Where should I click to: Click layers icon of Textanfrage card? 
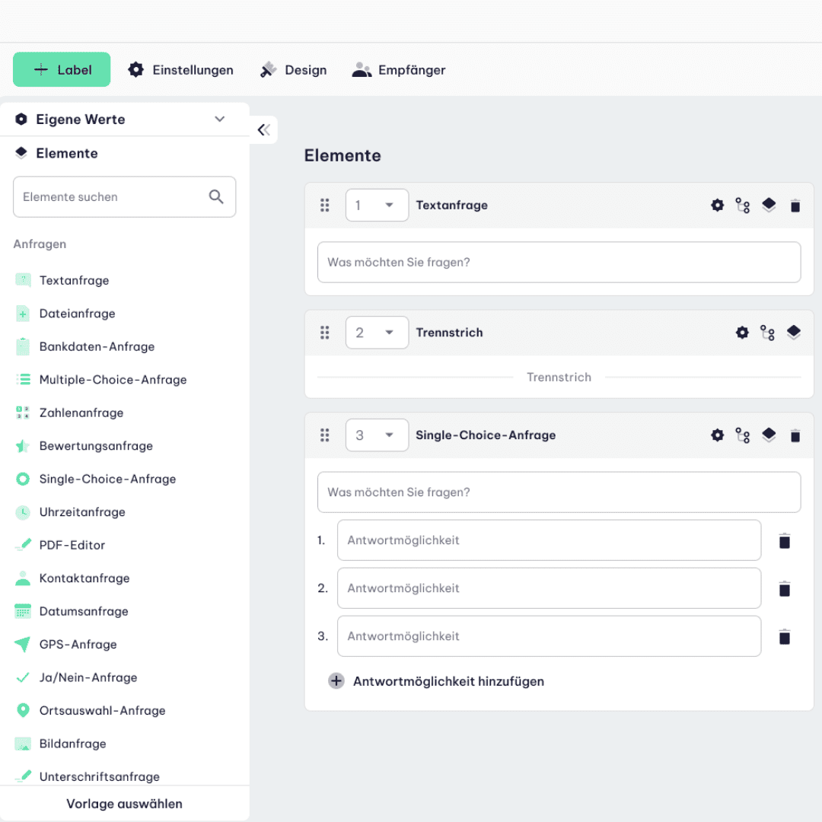769,205
